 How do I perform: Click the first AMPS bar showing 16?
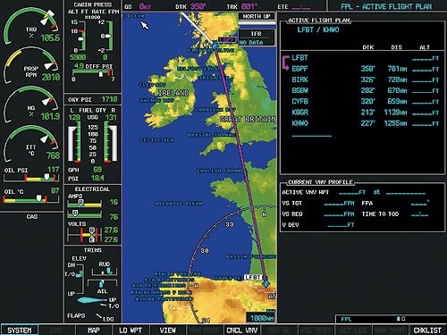[85, 204]
